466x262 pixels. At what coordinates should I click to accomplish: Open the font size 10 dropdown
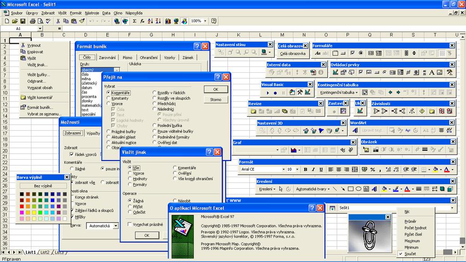297,169
